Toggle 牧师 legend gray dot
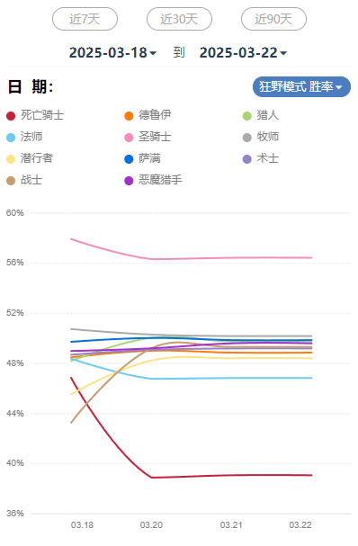 (246, 138)
